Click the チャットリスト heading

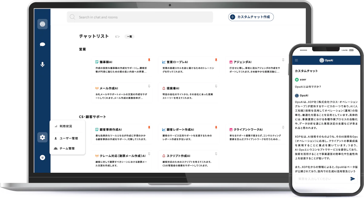94,36
